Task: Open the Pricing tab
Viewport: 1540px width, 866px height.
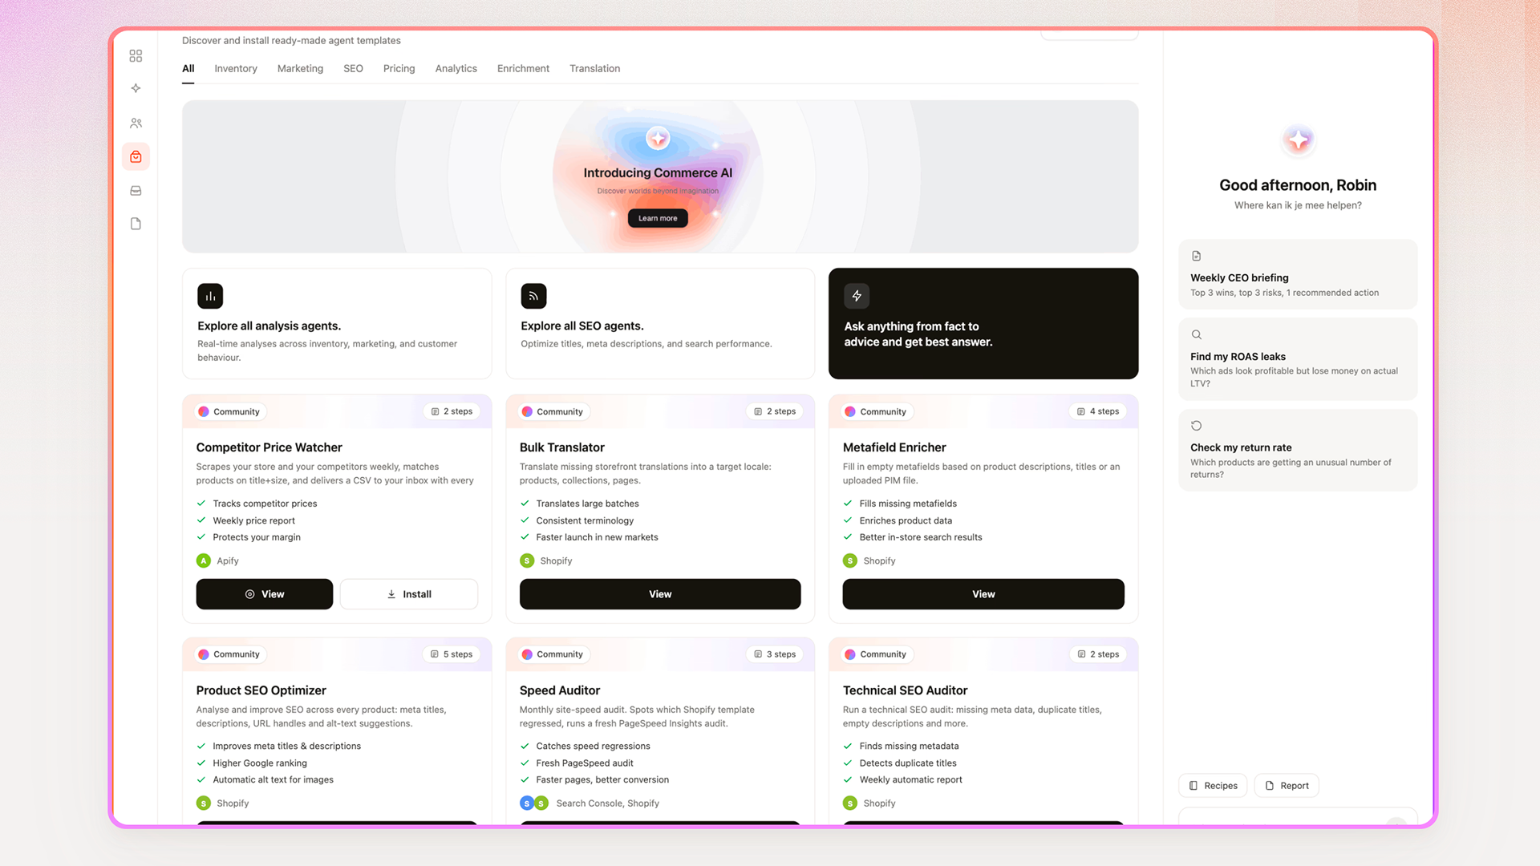Action: (x=399, y=68)
